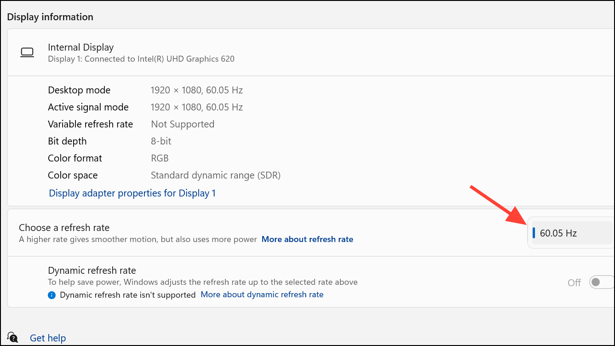Click the laptop icon beside Internal Display

point(27,52)
